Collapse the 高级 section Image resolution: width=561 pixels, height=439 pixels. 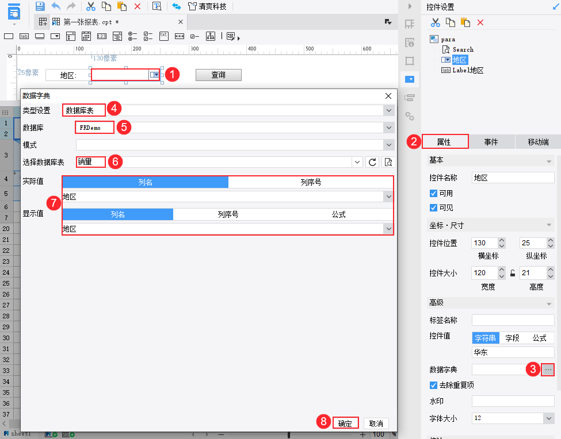pyautogui.click(x=549, y=304)
